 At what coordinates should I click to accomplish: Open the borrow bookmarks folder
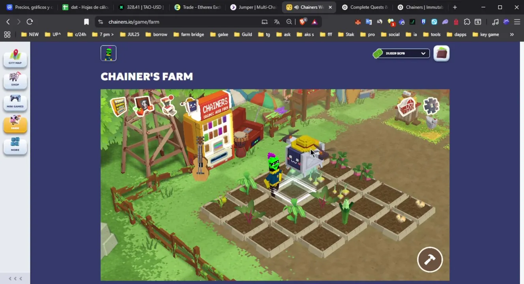pyautogui.click(x=156, y=34)
